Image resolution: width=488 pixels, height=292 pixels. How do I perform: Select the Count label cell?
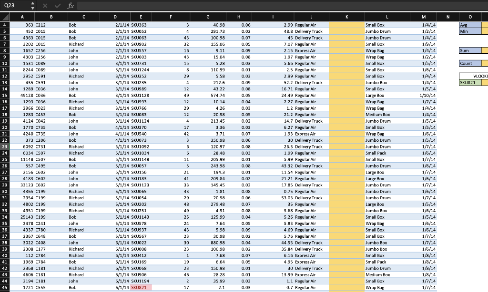pos(470,63)
